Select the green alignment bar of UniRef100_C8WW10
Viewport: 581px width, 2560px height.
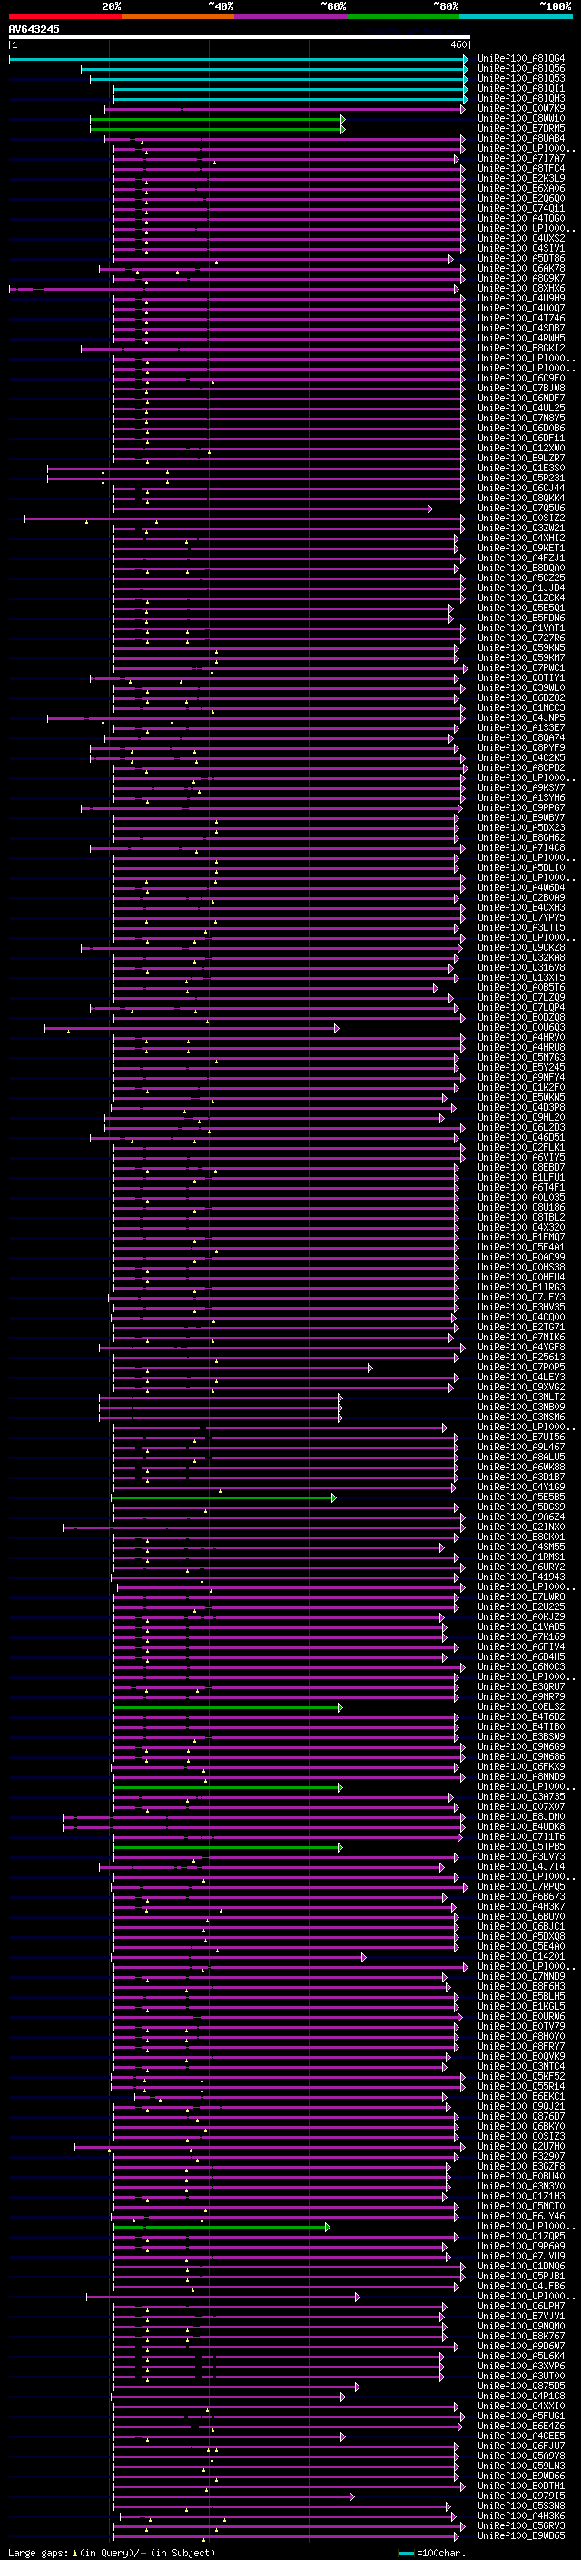tap(218, 118)
